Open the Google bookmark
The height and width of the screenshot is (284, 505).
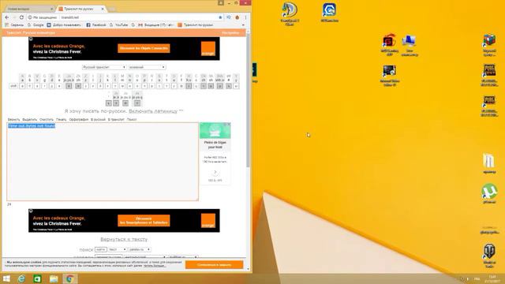click(36, 24)
